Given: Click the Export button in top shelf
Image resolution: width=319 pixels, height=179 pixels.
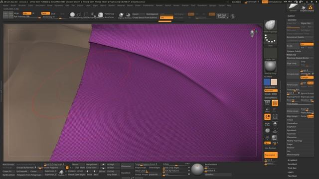Looking at the screenshot, I should pos(139,14).
